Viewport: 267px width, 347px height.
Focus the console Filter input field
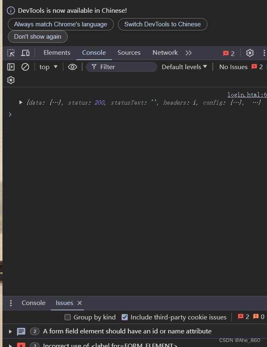point(122,67)
